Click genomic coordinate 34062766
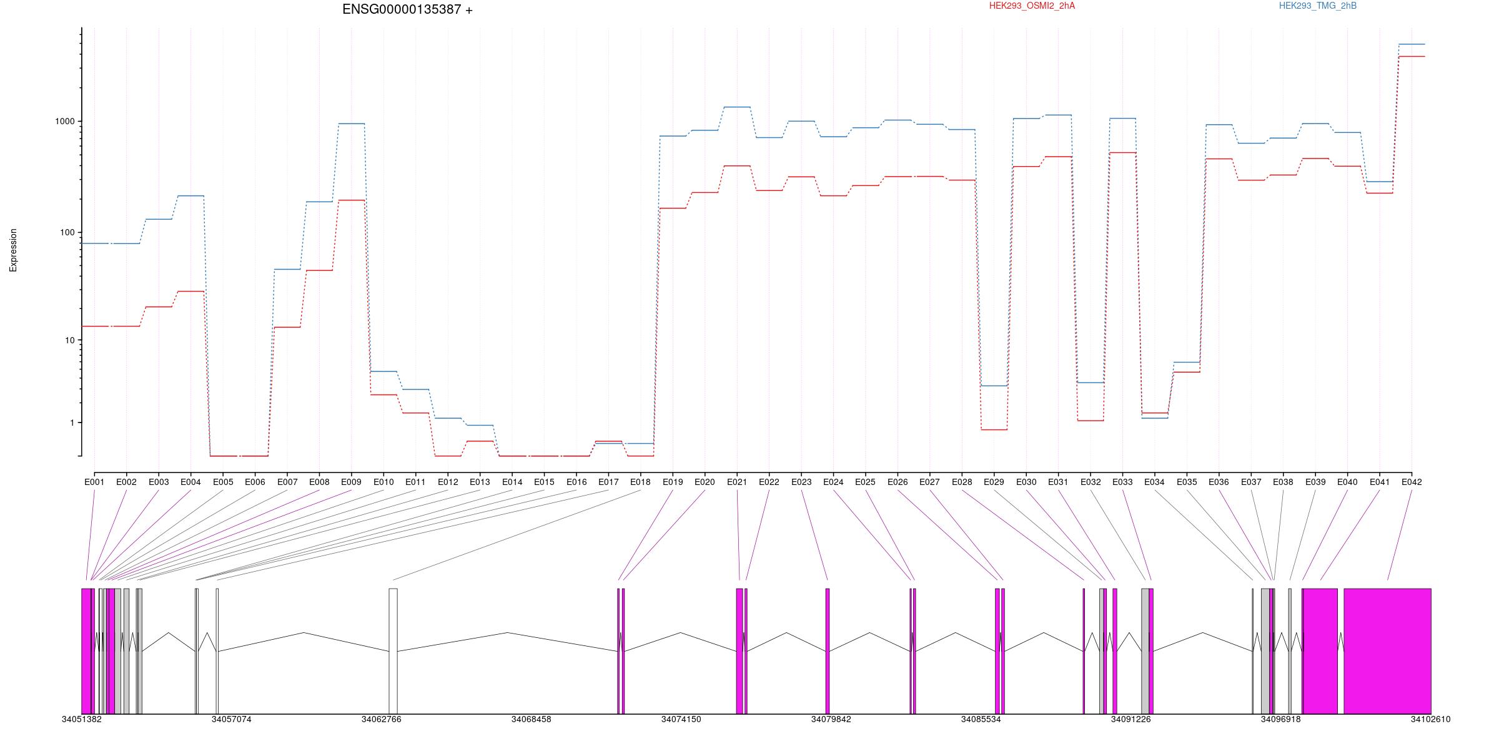Image resolution: width=1499 pixels, height=749 pixels. tap(382, 719)
